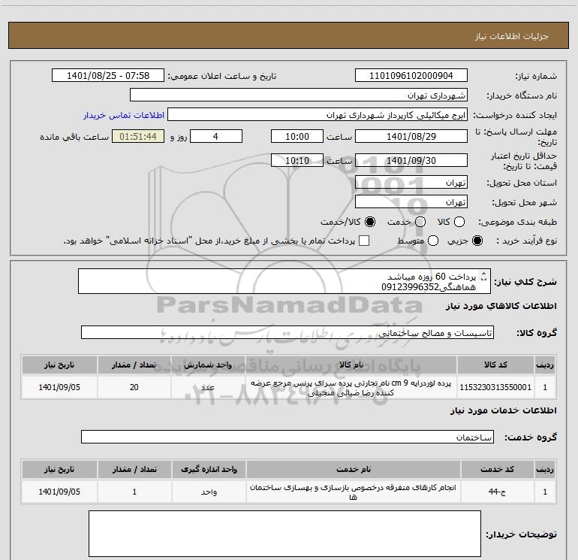The image size is (578, 560).
Task: Click the service group field ساختمان
Action: point(287,437)
